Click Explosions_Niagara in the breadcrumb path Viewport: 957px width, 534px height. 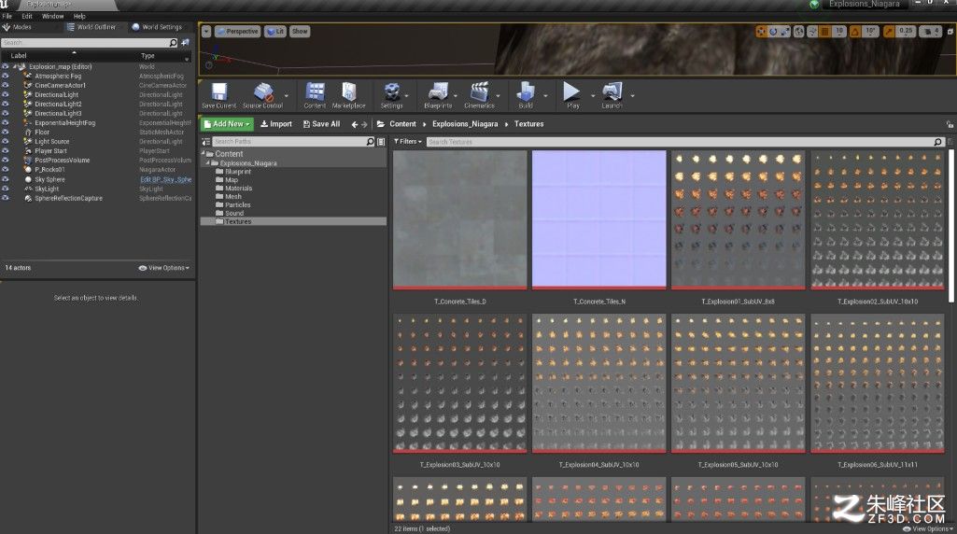coord(465,124)
